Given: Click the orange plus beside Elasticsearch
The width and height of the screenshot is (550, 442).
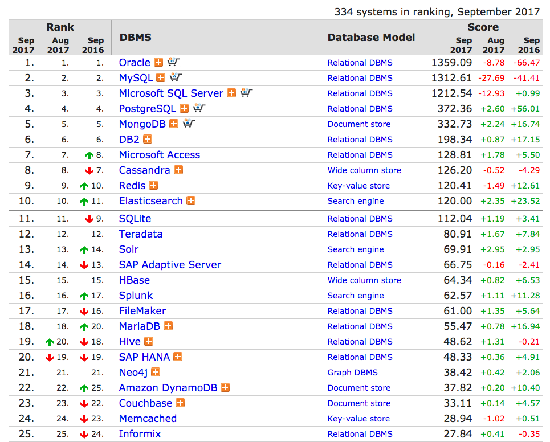Looking at the screenshot, I should pos(191,201).
